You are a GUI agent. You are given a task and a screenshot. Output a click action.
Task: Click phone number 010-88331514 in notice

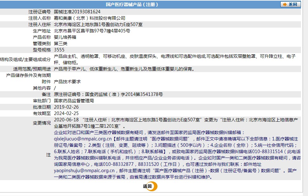click(267, 152)
